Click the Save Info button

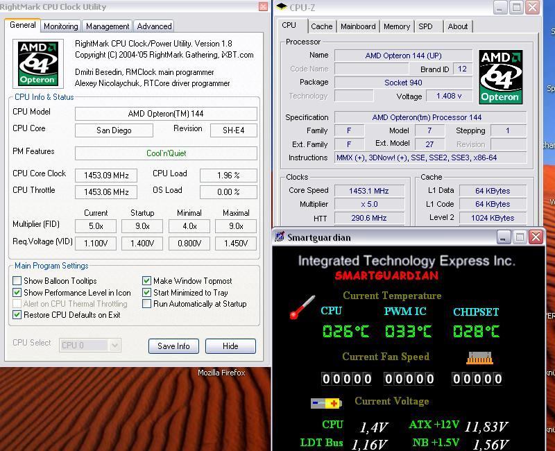click(173, 346)
